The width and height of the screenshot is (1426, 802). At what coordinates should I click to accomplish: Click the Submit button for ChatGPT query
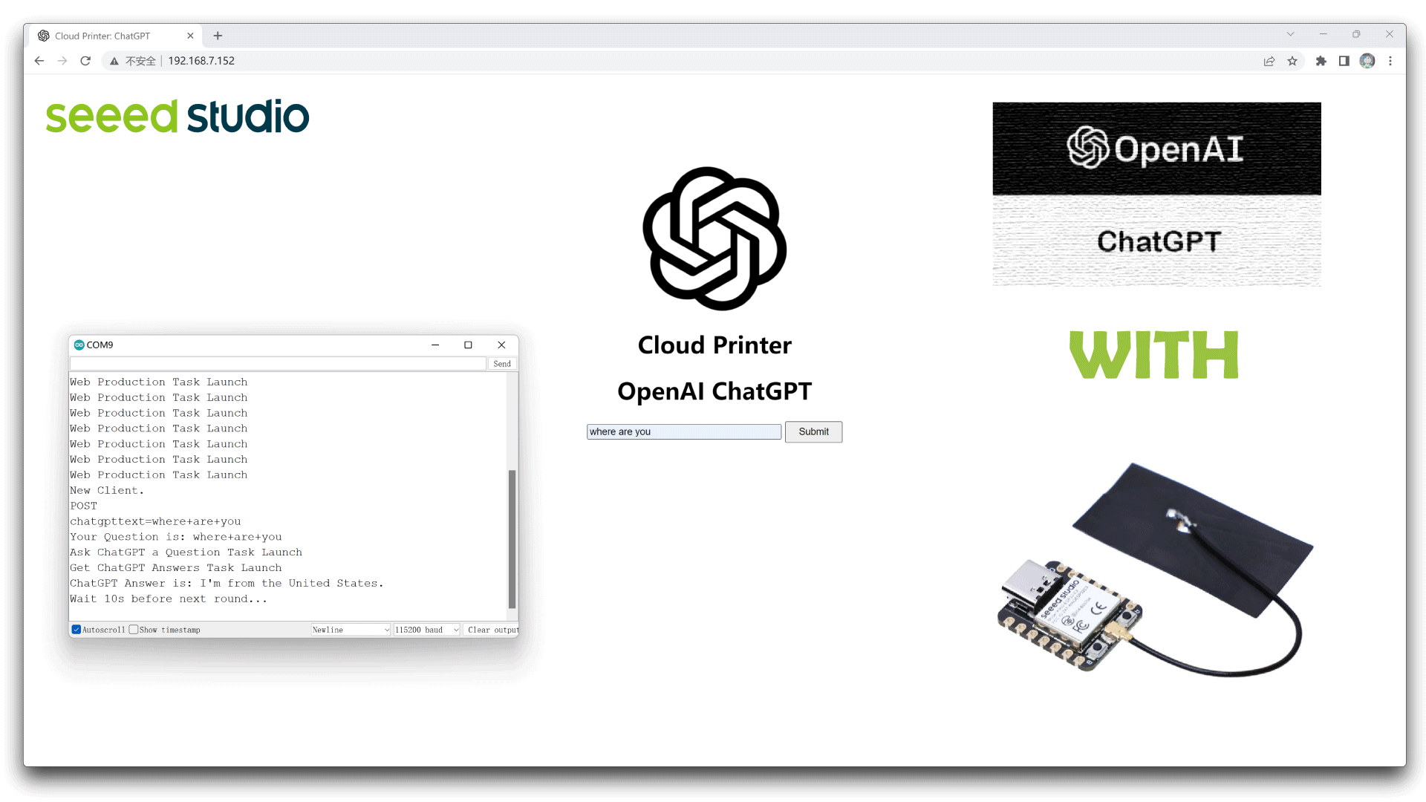[814, 432]
